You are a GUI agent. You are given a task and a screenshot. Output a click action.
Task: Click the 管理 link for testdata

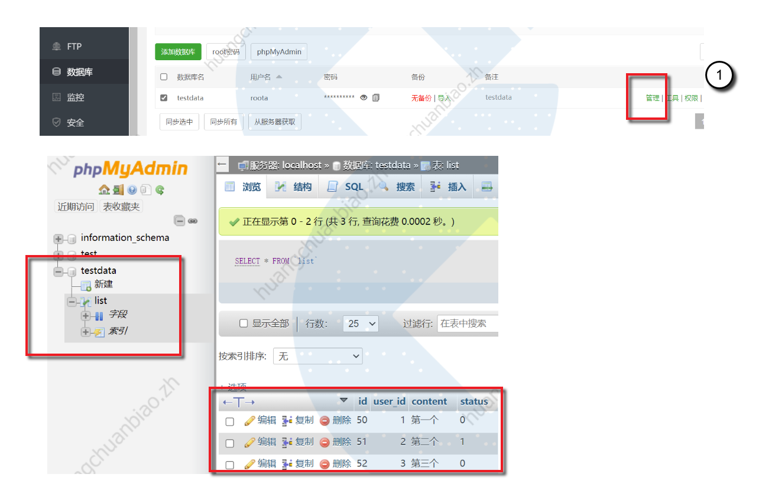tap(652, 97)
